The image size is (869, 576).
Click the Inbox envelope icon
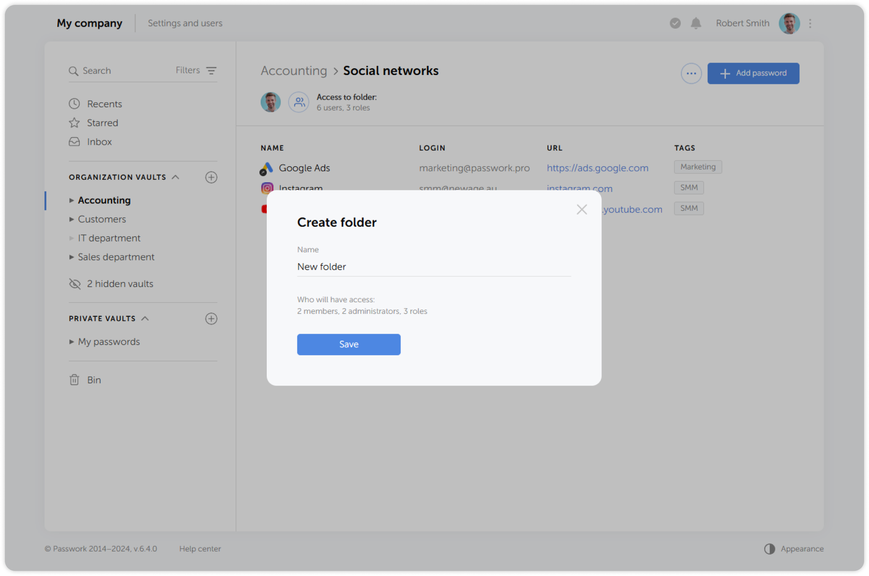pyautogui.click(x=74, y=141)
